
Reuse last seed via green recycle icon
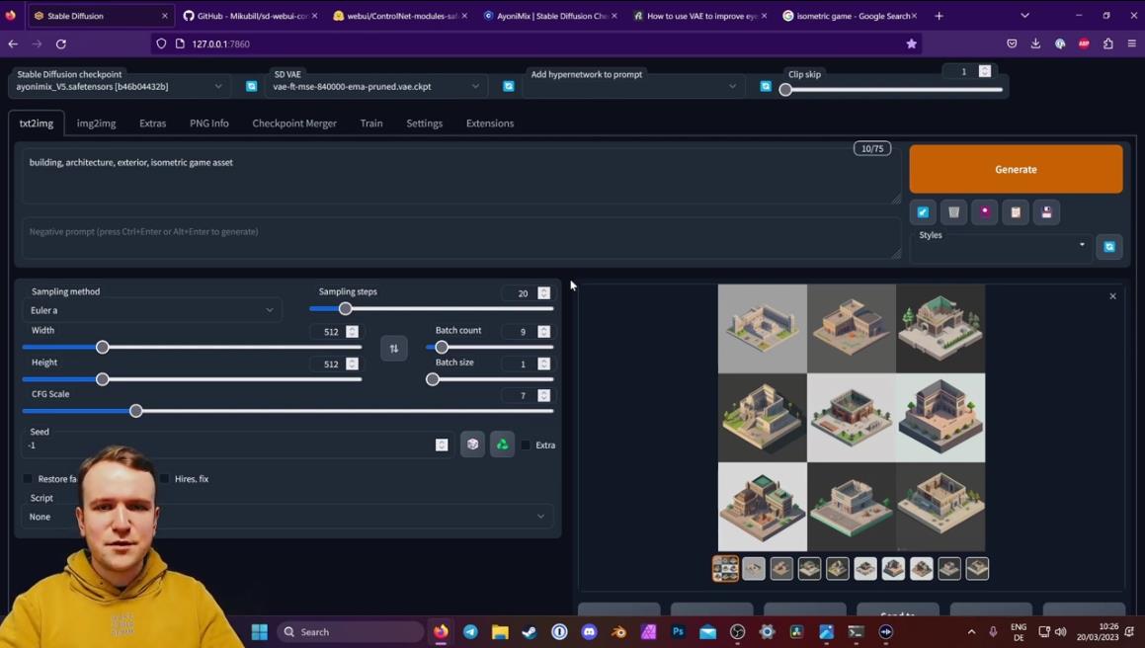pyautogui.click(x=501, y=444)
